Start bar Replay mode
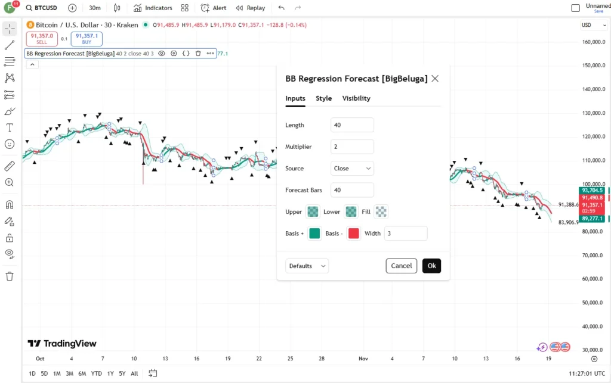Viewport: 611px width, 383px height. (x=251, y=8)
